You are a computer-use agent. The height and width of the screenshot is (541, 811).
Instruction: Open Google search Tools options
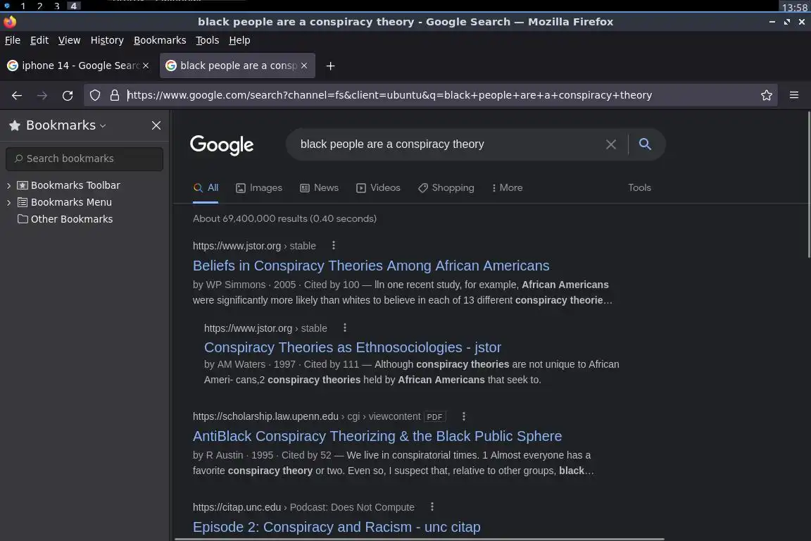point(639,188)
